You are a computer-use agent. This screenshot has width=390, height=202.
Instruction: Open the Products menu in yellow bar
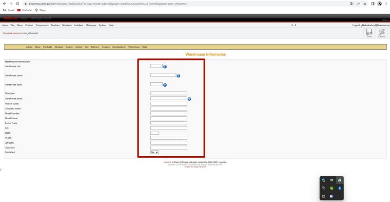tap(47, 47)
